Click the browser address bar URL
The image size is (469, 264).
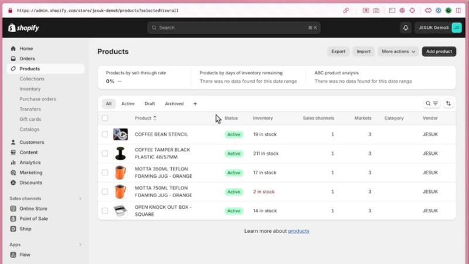pyautogui.click(x=97, y=11)
